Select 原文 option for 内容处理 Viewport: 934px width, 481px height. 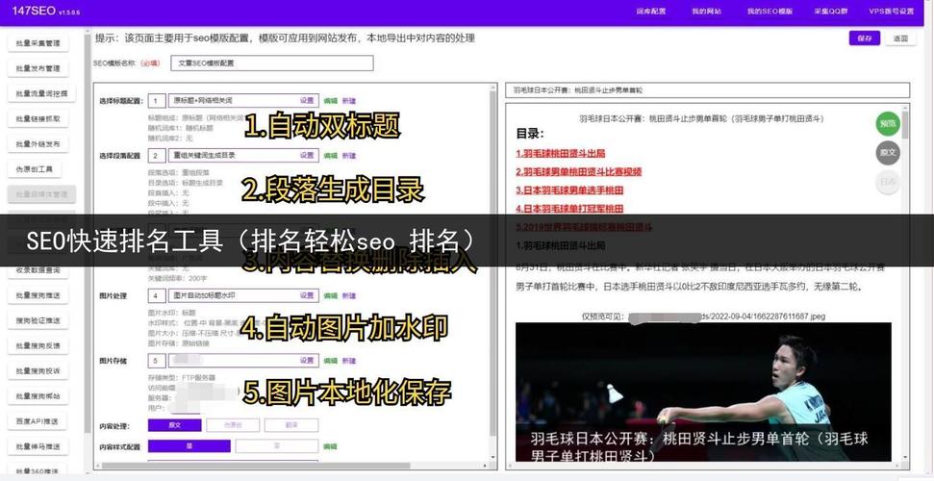(x=174, y=425)
